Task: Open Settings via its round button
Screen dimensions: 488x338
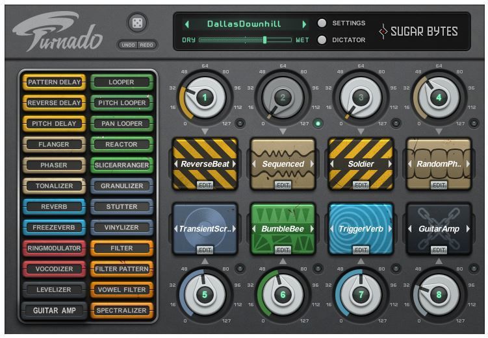Action: pos(322,23)
